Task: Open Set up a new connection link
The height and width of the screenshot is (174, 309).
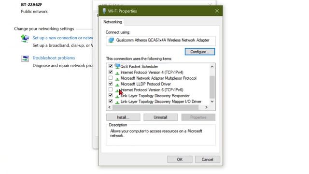Action: coord(63,38)
